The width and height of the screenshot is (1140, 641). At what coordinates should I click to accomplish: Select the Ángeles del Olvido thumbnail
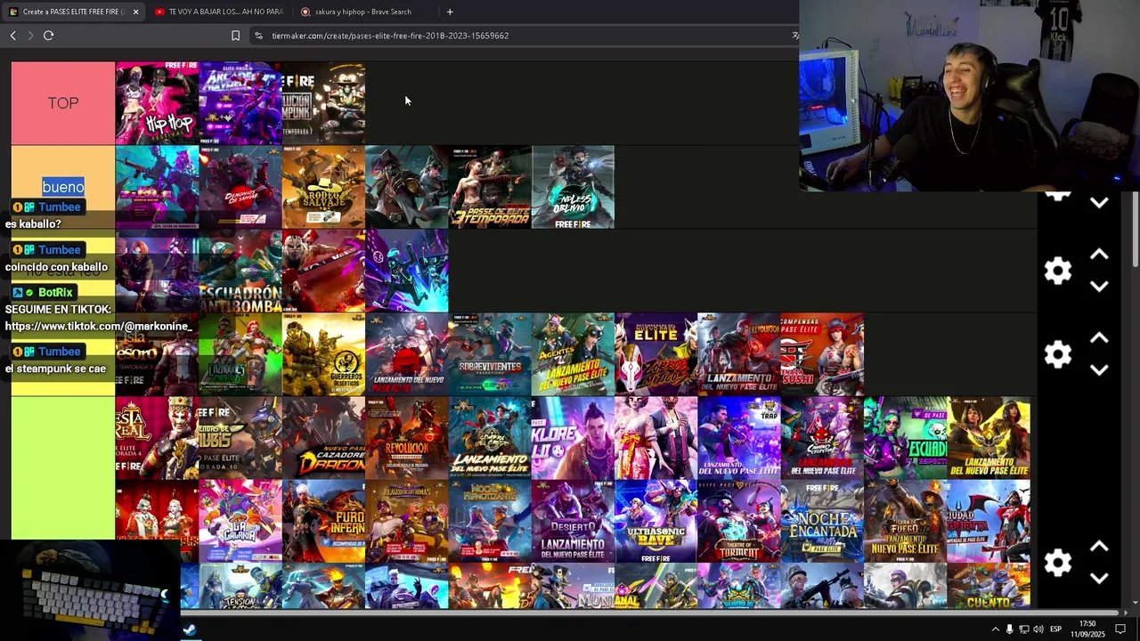point(573,187)
